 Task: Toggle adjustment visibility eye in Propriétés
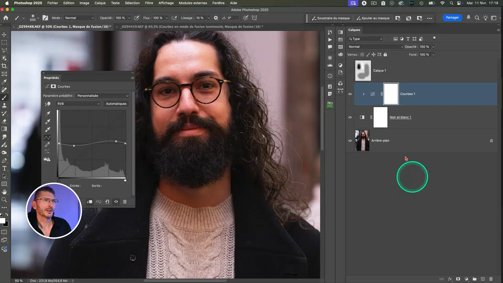tap(116, 202)
